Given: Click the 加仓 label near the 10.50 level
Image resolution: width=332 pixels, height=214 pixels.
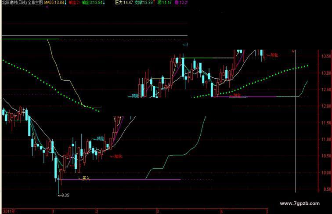Looking at the screenshot, I should (x=116, y=156).
